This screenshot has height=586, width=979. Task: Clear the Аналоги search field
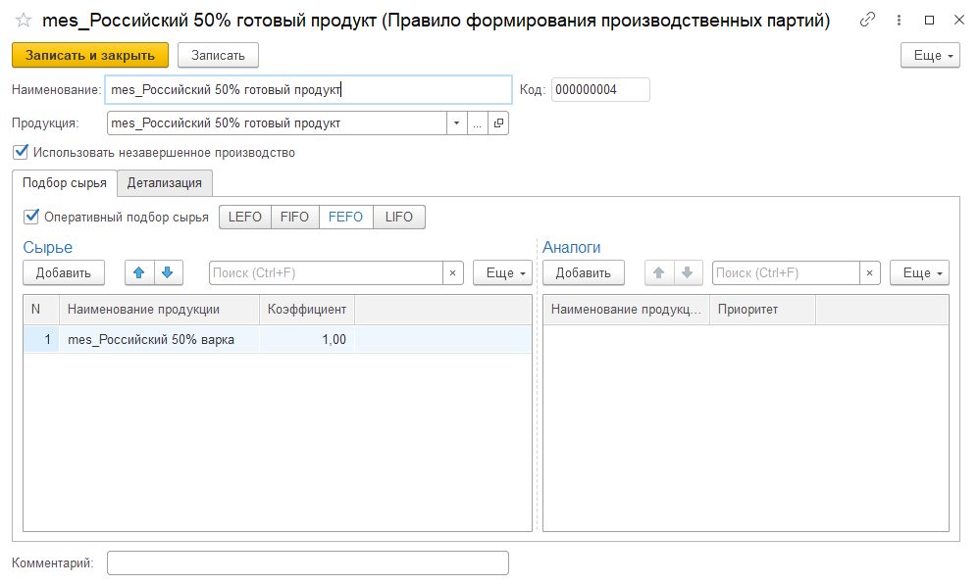pyautogui.click(x=869, y=273)
